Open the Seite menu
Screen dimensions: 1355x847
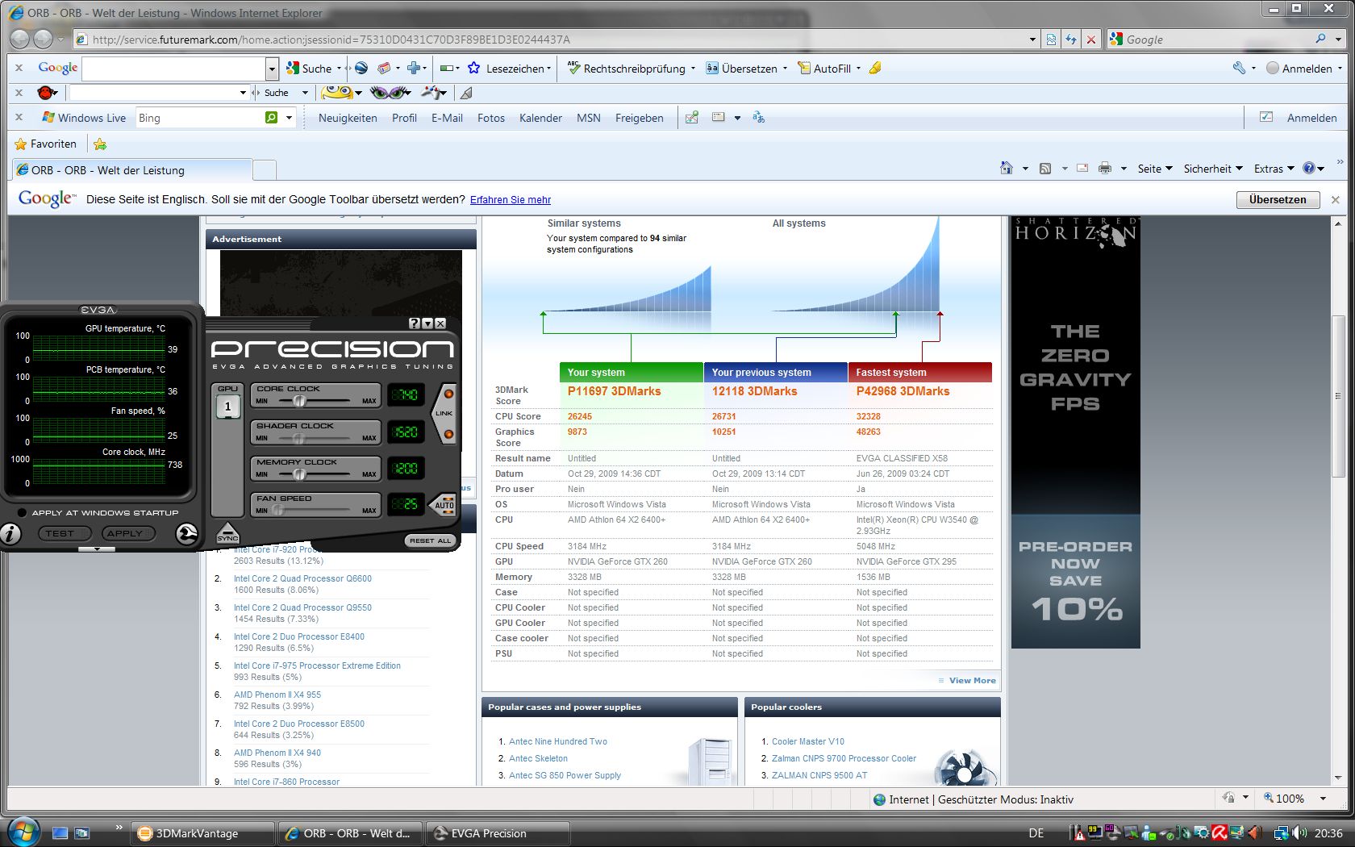[1155, 169]
